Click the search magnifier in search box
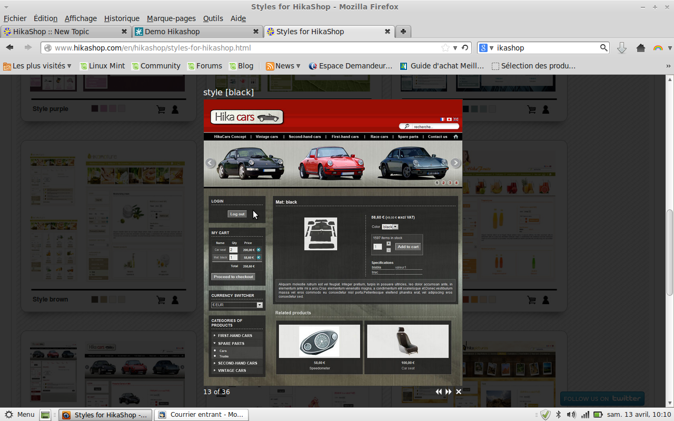The height and width of the screenshot is (421, 674). 603,48
